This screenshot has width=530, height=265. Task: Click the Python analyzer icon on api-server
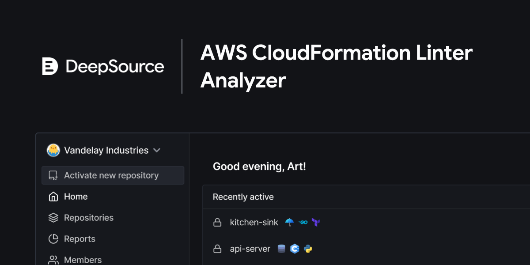pyautogui.click(x=308, y=249)
